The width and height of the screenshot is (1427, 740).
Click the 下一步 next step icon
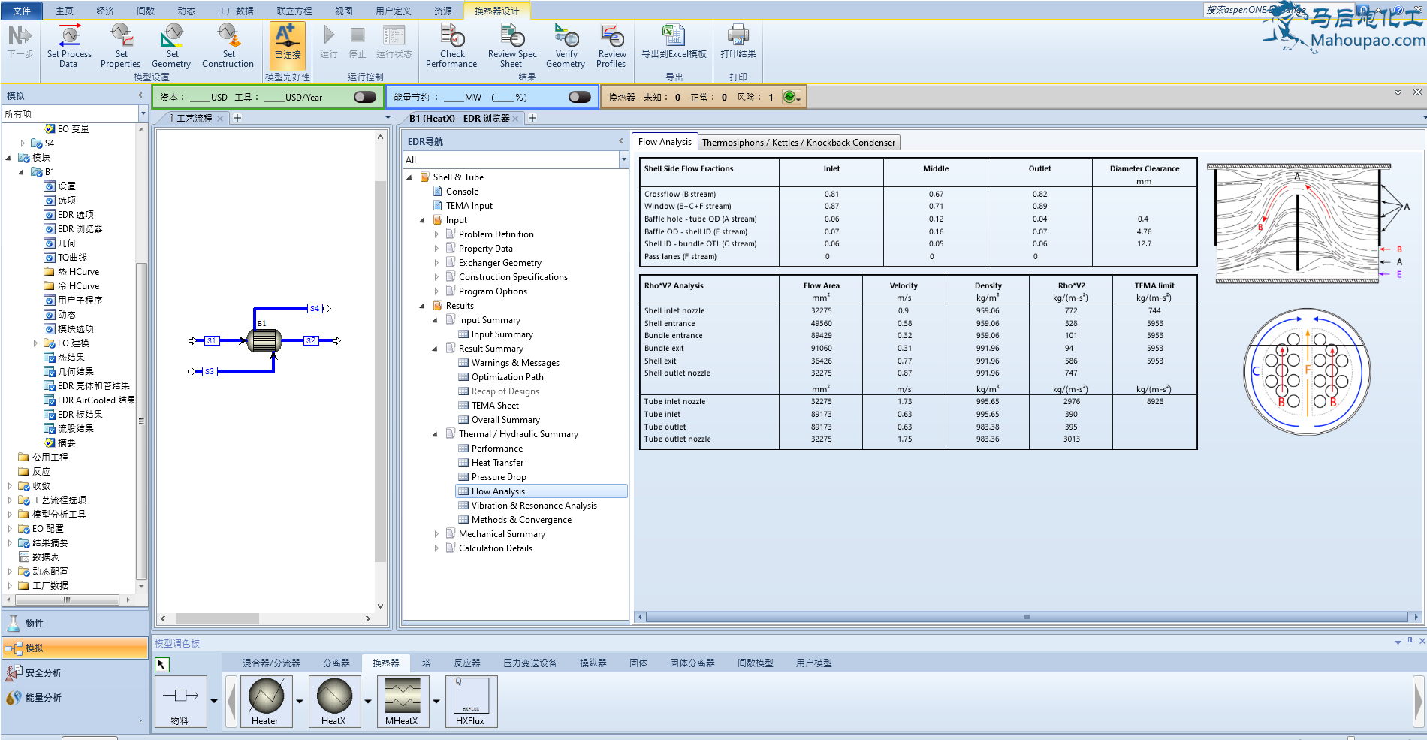[x=20, y=42]
